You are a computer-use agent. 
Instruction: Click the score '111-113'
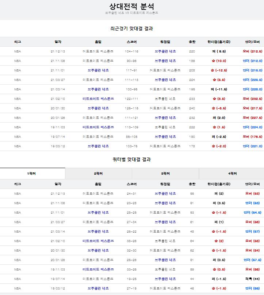(131, 80)
